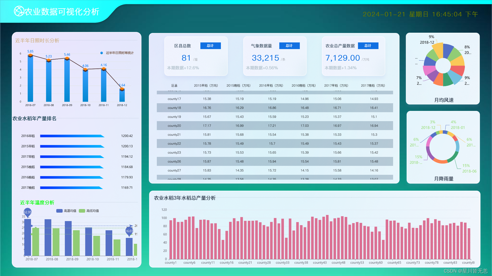Click the 2016早稻 ranking progress bar
Screen dimensions: 492x276
click(x=72, y=136)
